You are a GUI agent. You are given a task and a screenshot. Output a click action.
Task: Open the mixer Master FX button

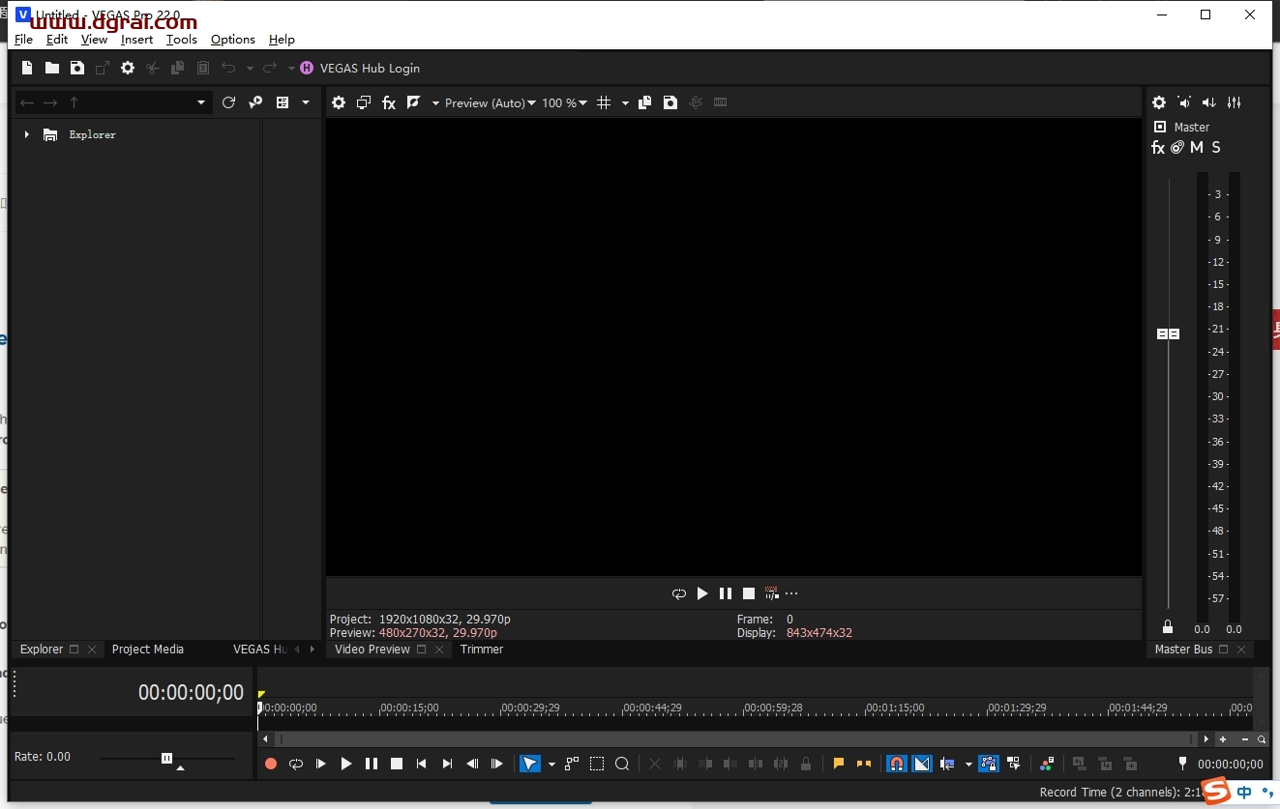click(x=1158, y=148)
